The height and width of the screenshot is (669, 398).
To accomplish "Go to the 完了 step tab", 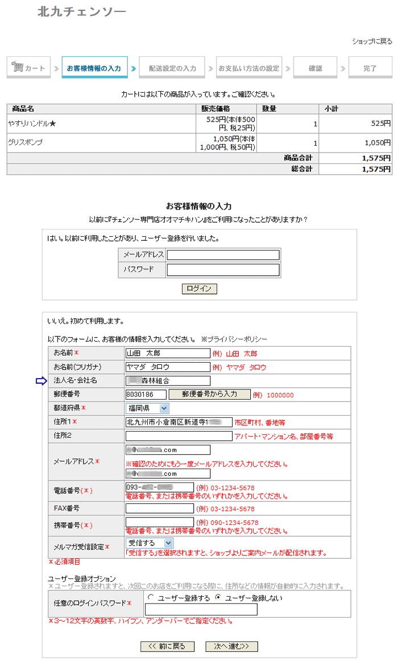I will coord(370,68).
